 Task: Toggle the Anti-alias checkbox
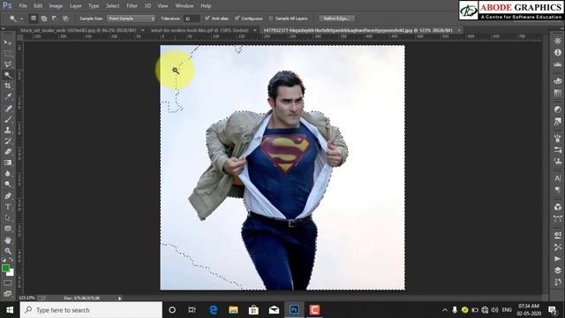tap(207, 18)
